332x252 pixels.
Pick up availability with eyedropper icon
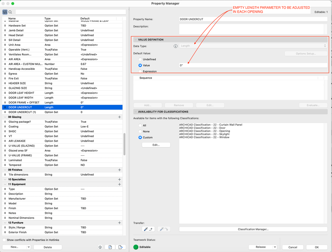pyautogui.click(x=148, y=229)
